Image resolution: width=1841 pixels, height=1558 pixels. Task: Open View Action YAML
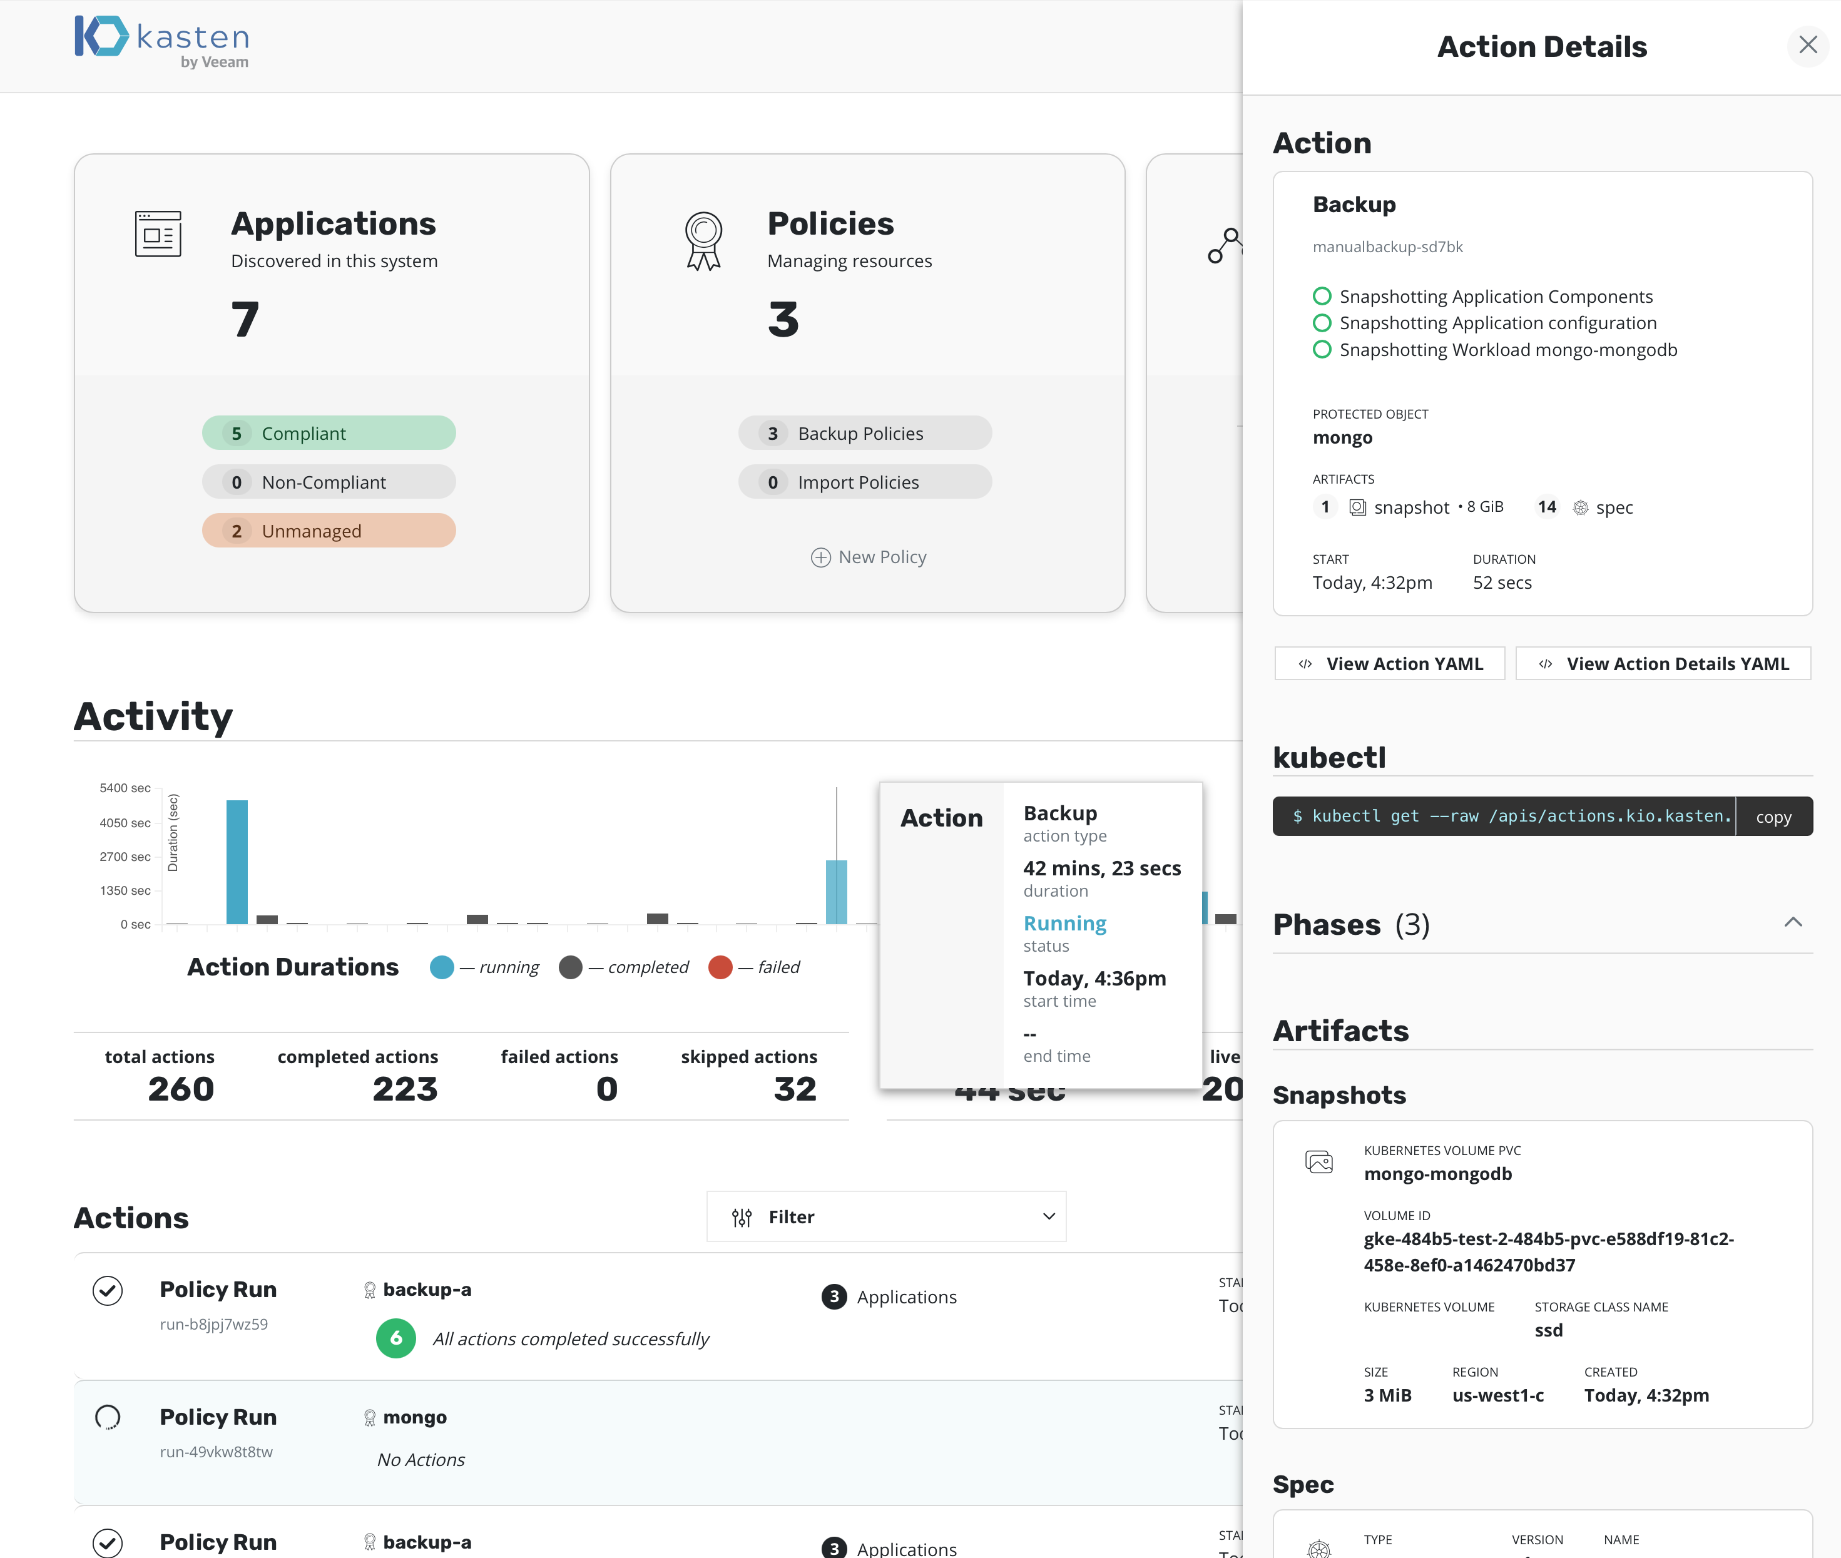(1390, 663)
